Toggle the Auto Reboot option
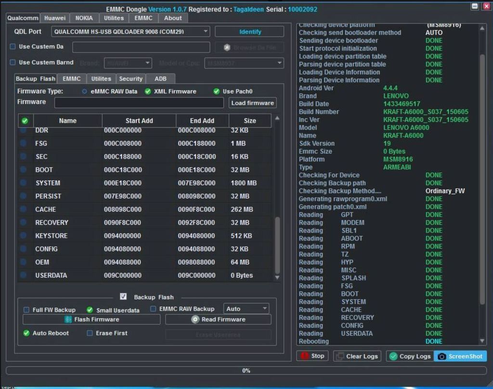The height and width of the screenshot is (389, 493). click(26, 333)
